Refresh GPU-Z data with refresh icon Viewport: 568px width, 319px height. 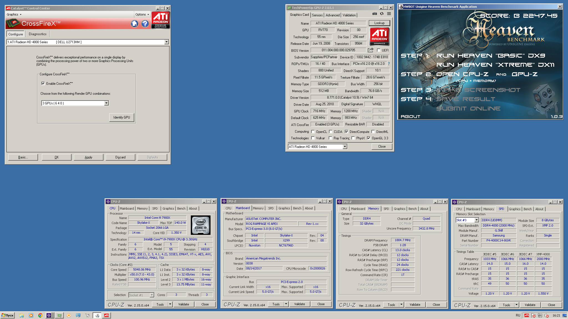(382, 14)
